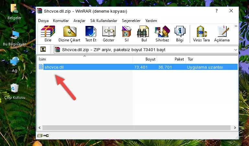The width and height of the screenshot is (249, 146).
Task: Select the Çöp Kutusu recycle bin
Action: pos(15,91)
